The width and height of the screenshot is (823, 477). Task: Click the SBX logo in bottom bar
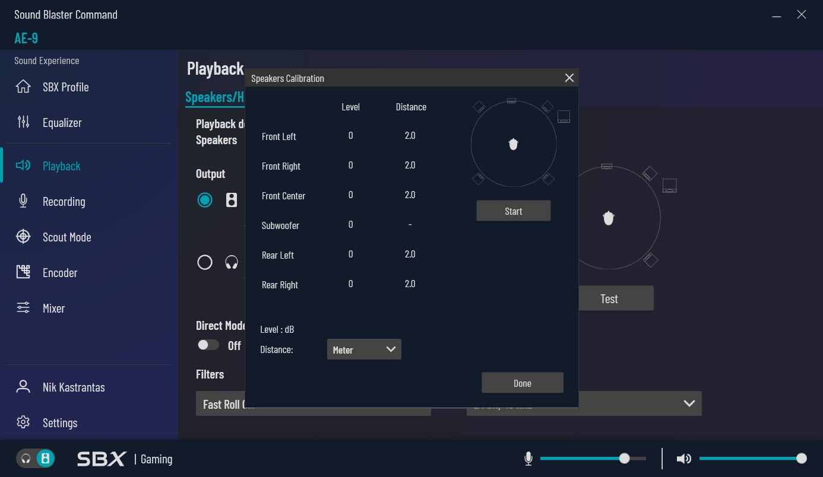[x=102, y=459]
